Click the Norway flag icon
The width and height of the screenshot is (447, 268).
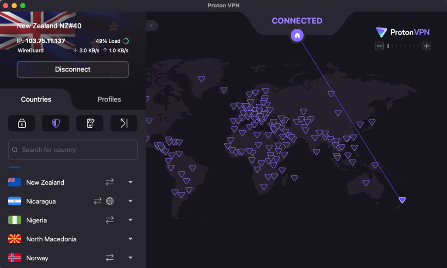[14, 258]
